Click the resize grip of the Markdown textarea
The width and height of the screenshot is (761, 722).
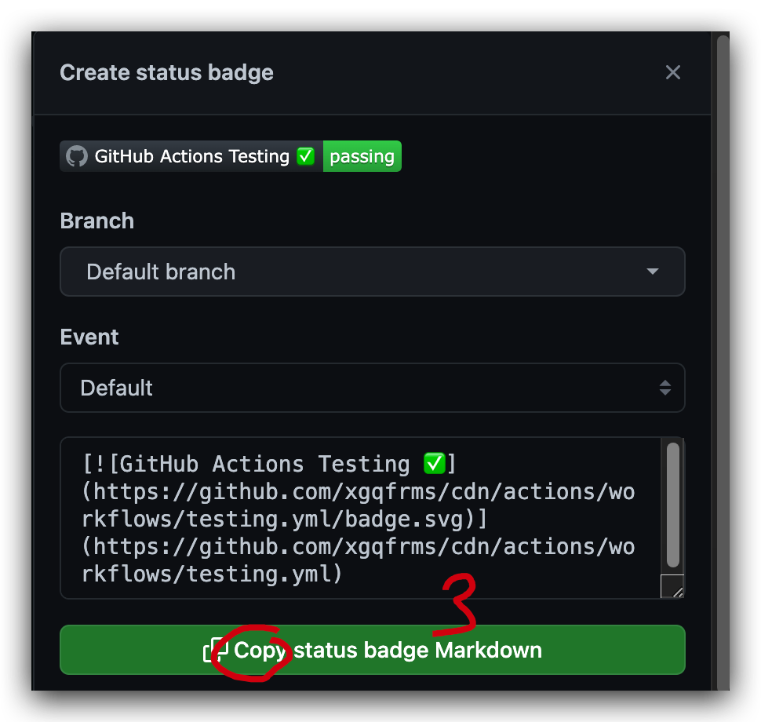click(x=672, y=586)
